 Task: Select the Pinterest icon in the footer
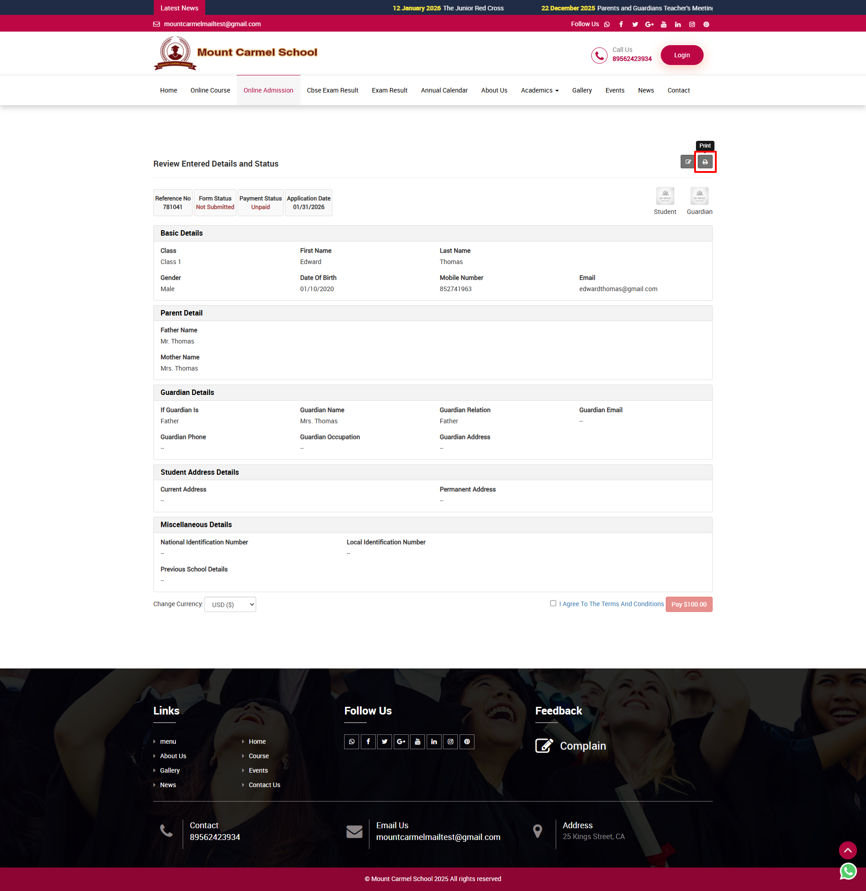click(467, 741)
